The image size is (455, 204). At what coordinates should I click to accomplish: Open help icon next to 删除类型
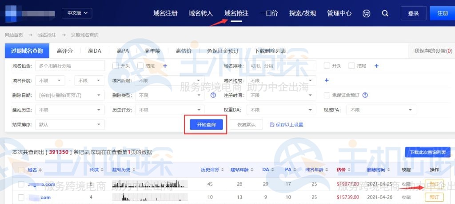coord(213,95)
